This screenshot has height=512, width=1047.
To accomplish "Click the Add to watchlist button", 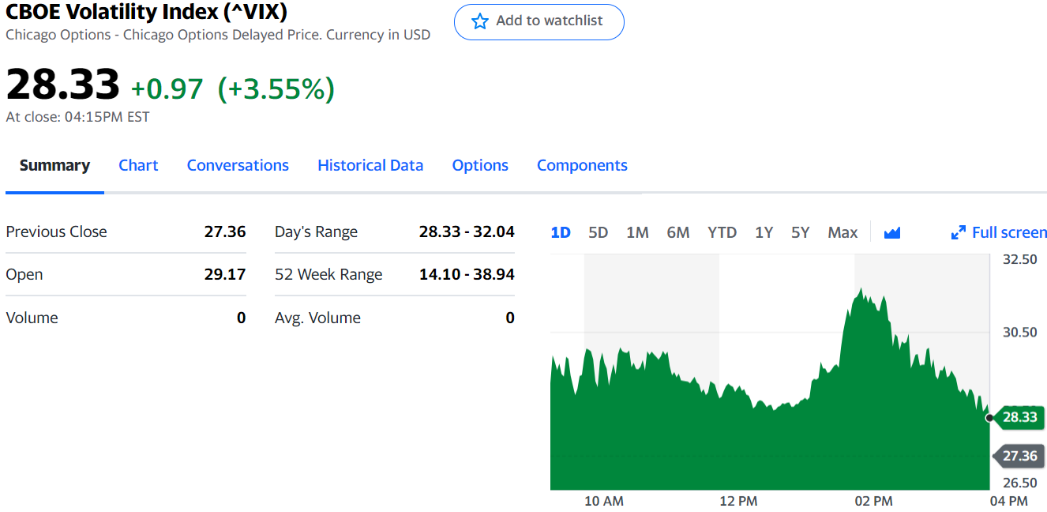I will click(x=539, y=21).
